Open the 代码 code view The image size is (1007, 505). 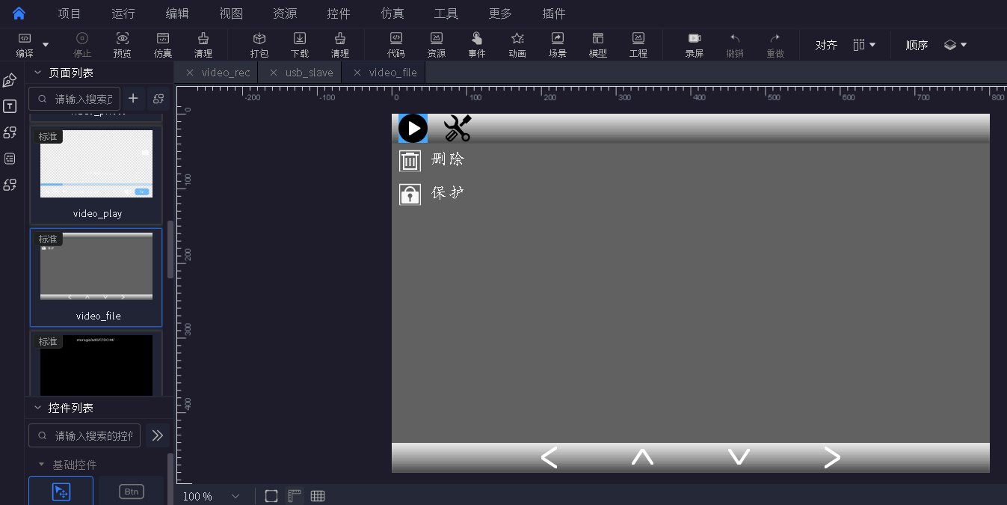click(396, 45)
